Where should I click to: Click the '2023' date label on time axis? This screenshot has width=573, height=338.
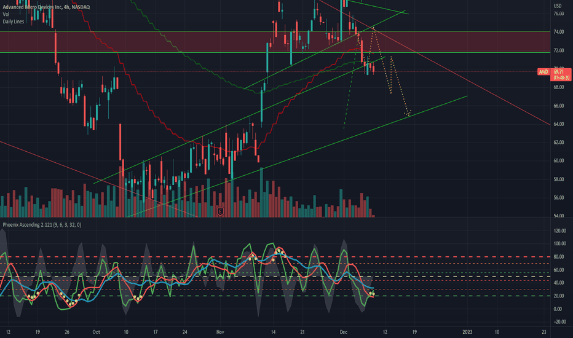(467, 332)
